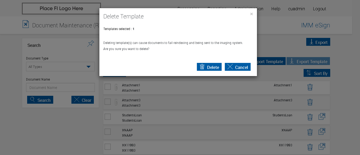Click the Logout menu item

tap(319, 9)
